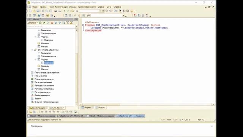Screen dimensions: 243x137
Task: Open the Отладка menu
Action: (73, 7)
